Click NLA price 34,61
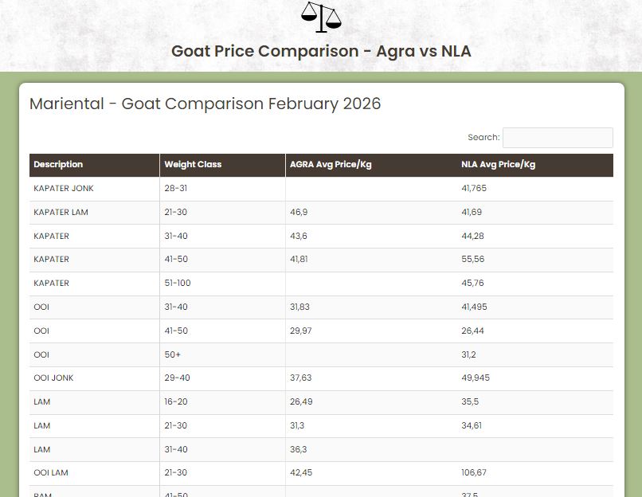 click(472, 425)
